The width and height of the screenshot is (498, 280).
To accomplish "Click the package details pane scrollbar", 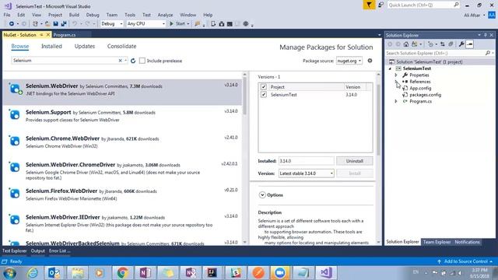I will 378,121.
